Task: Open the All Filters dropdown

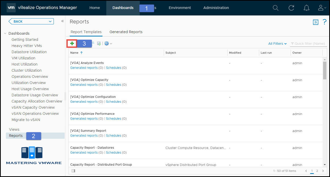Action: (x=277, y=44)
